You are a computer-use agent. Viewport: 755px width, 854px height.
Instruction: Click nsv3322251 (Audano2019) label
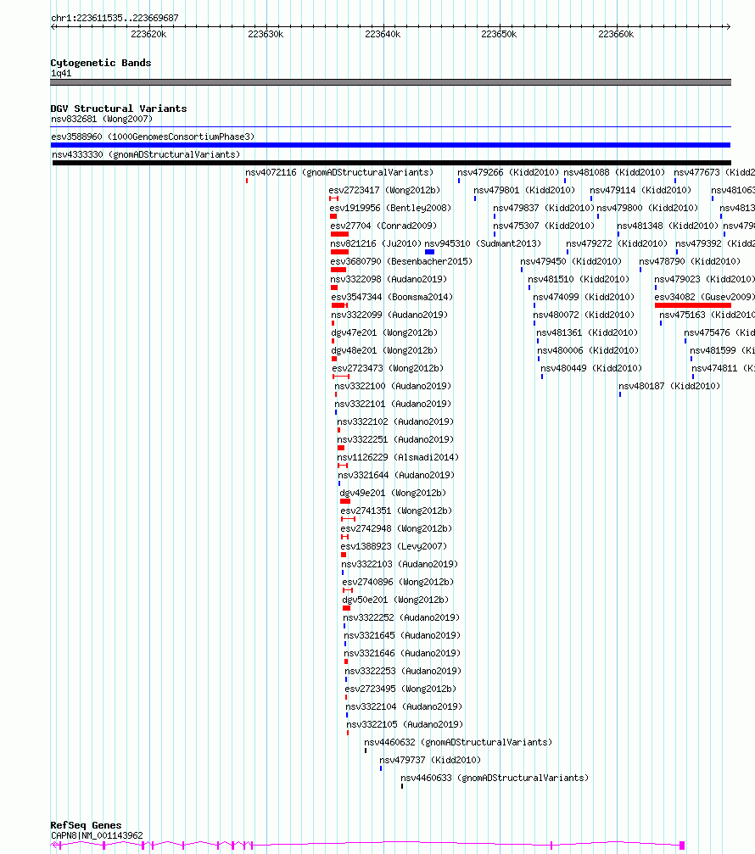point(395,439)
